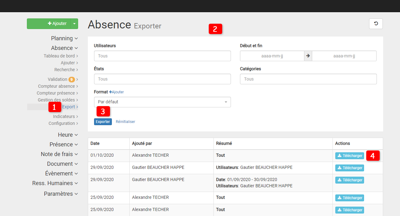This screenshot has height=216, width=400.
Task: Click the +Ajouter link next to Format
Action: (x=117, y=92)
